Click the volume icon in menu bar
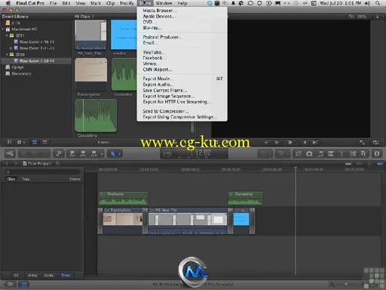The height and width of the screenshot is (290, 386). pos(367,3)
